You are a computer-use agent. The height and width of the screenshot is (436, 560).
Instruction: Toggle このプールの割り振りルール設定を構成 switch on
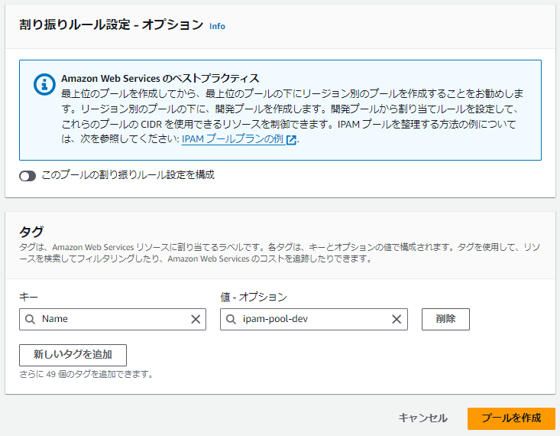pos(28,176)
